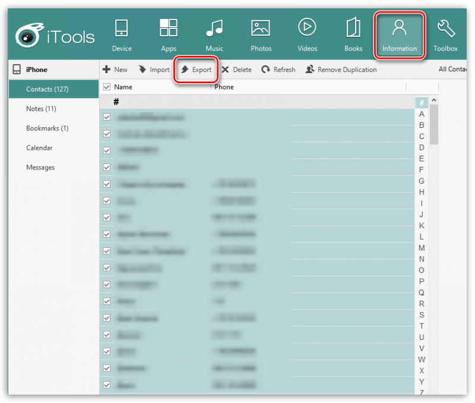Viewport: 475px width, 403px height.
Task: Jump to # in the alphabet index
Action: pos(422,103)
